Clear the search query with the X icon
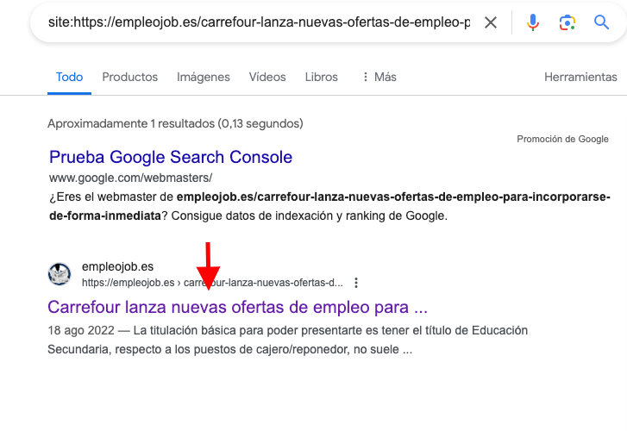Viewport: 627px width, 431px height. pyautogui.click(x=491, y=22)
